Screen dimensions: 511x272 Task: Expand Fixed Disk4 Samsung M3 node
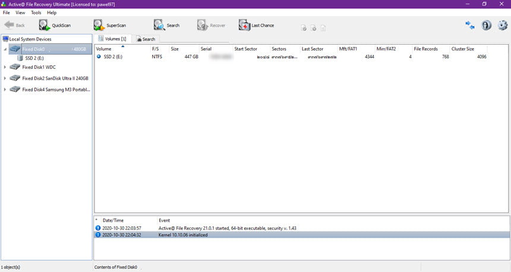coord(5,89)
